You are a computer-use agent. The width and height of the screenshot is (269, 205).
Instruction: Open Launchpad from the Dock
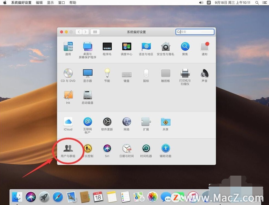click(x=44, y=197)
